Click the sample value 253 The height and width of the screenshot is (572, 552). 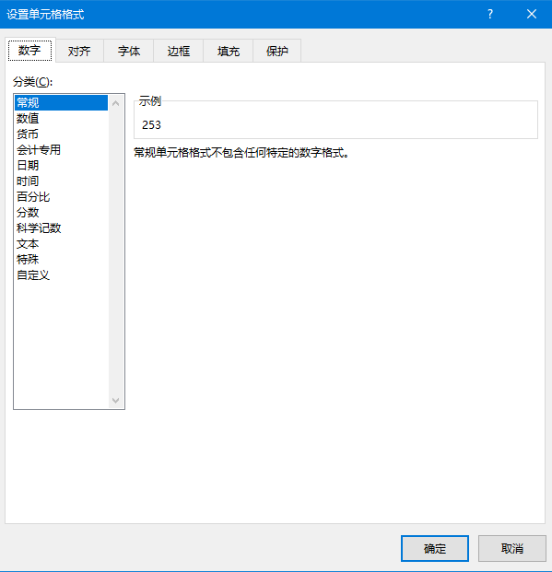151,125
